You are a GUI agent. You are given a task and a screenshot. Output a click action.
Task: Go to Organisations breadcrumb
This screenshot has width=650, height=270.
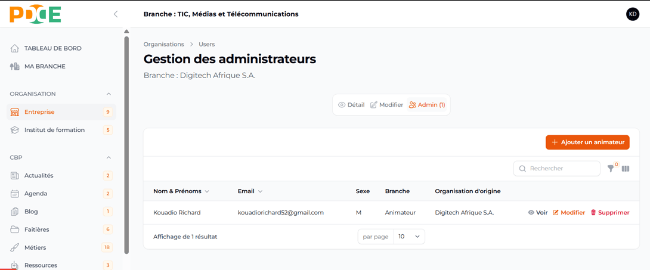[164, 44]
